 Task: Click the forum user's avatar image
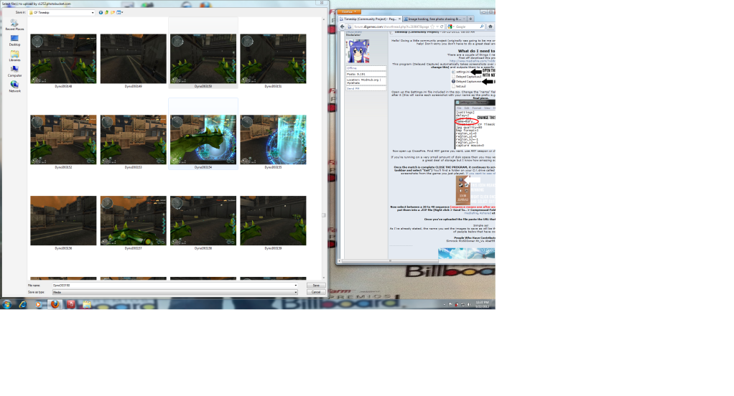[358, 51]
